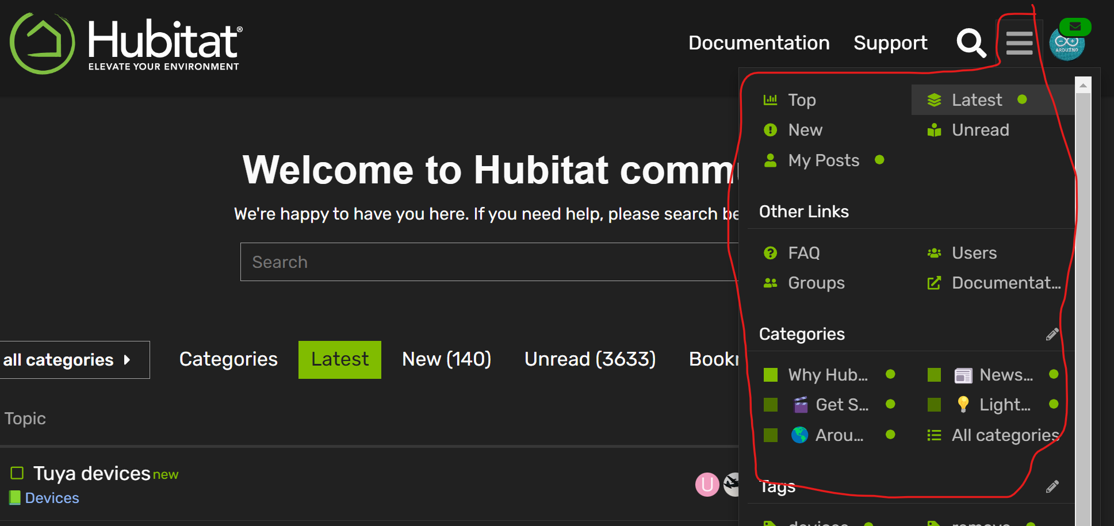
Task: Toggle the hamburger menu icon
Action: pyautogui.click(x=1019, y=43)
